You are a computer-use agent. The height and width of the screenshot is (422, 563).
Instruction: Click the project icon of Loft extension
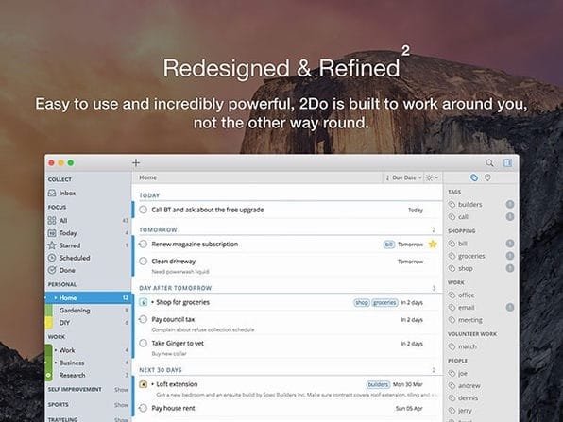[143, 384]
